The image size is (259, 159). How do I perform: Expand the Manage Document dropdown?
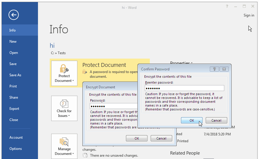(64, 146)
